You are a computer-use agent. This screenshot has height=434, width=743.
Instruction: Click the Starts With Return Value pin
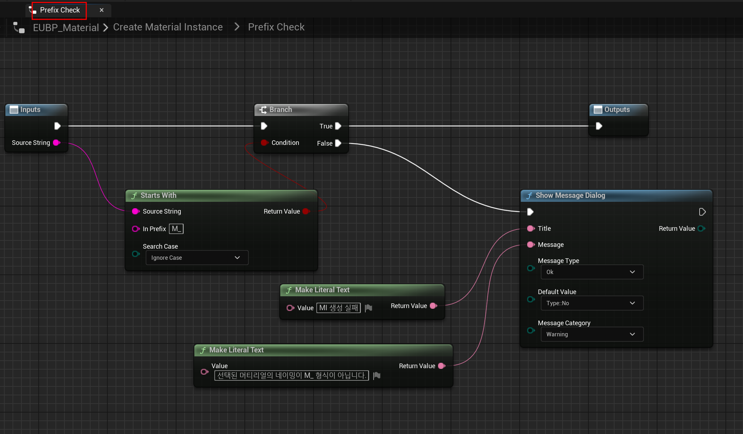[x=306, y=211]
